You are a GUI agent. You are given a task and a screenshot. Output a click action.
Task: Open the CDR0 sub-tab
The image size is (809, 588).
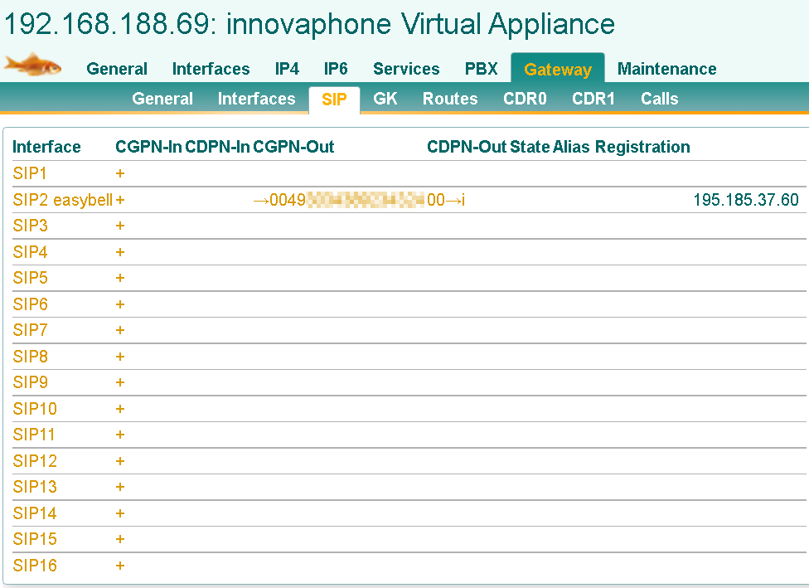525,99
